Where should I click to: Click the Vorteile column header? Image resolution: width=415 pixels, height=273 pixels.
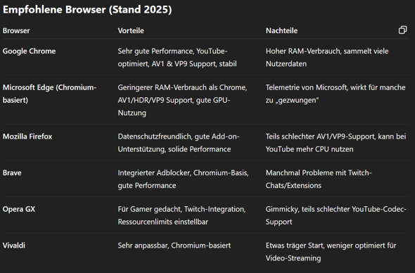(131, 31)
